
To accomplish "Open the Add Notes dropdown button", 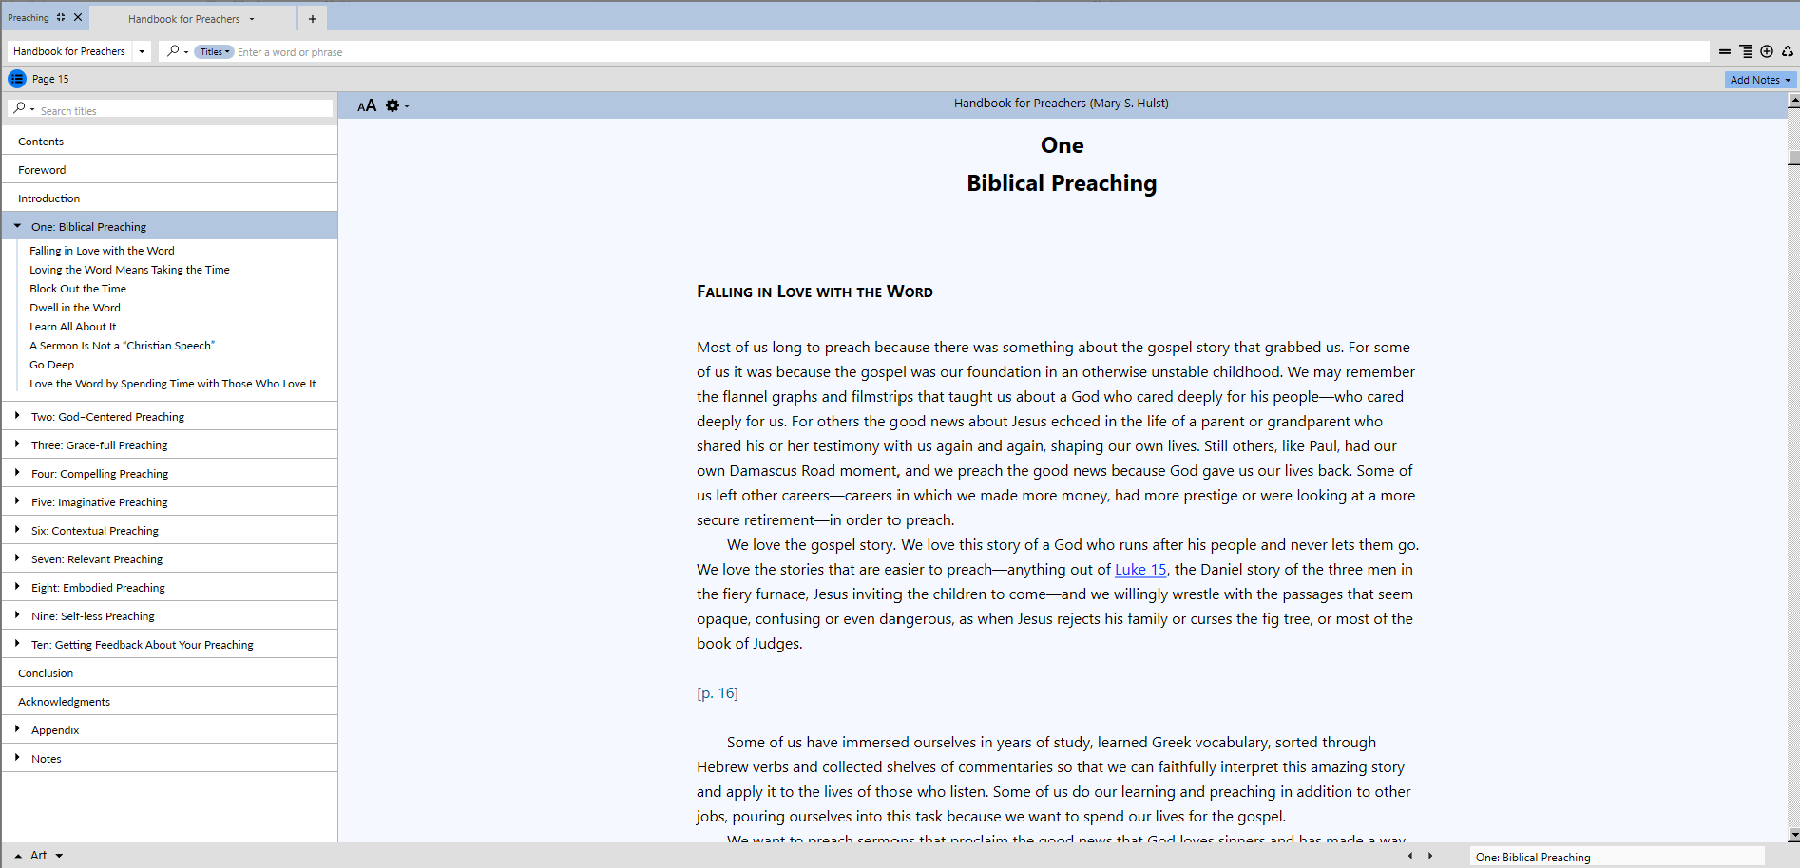I will [x=1760, y=80].
